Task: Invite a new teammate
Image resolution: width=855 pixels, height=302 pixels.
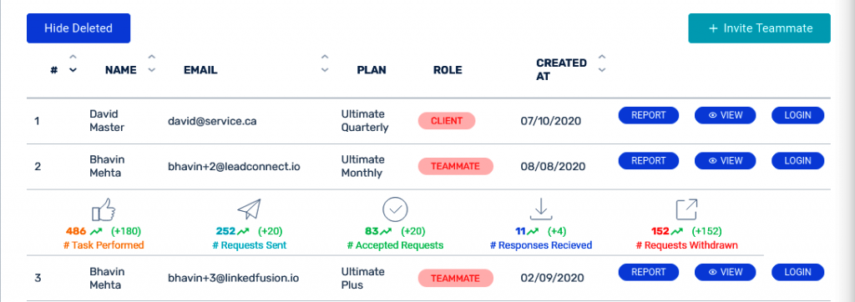Action: tap(760, 28)
